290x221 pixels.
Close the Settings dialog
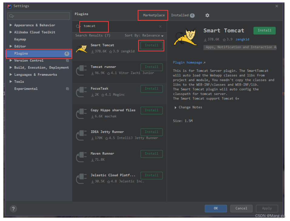pyautogui.click(x=277, y=6)
